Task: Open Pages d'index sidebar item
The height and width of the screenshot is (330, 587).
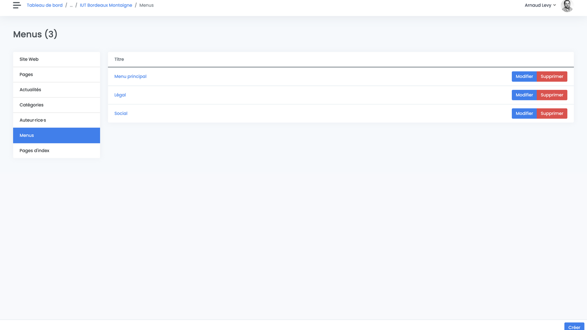Action: (56, 150)
